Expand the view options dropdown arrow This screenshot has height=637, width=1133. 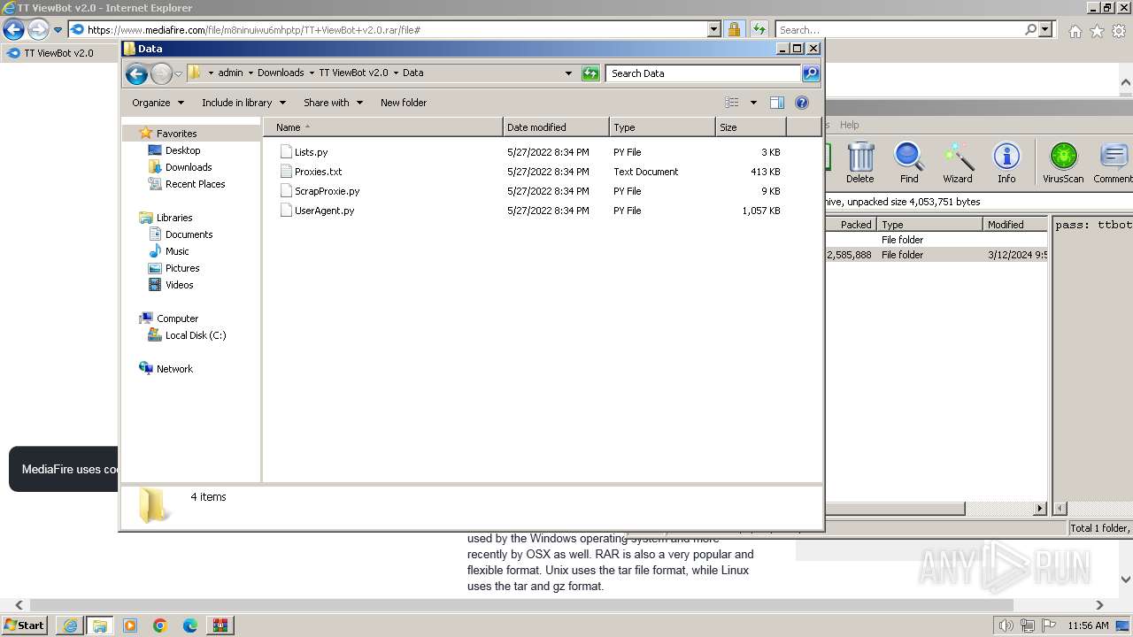click(753, 103)
